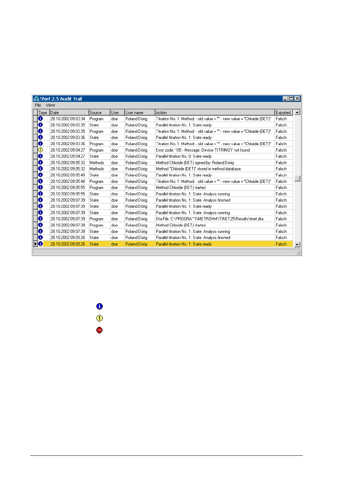Select the info icon for 09:05:48 State row
Screen dimensions: 343x486
pyautogui.click(x=41, y=175)
